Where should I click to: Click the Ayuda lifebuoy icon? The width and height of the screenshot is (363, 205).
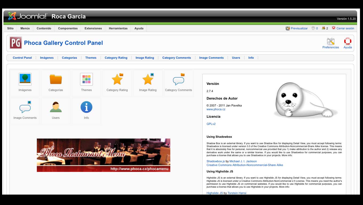tap(348, 41)
